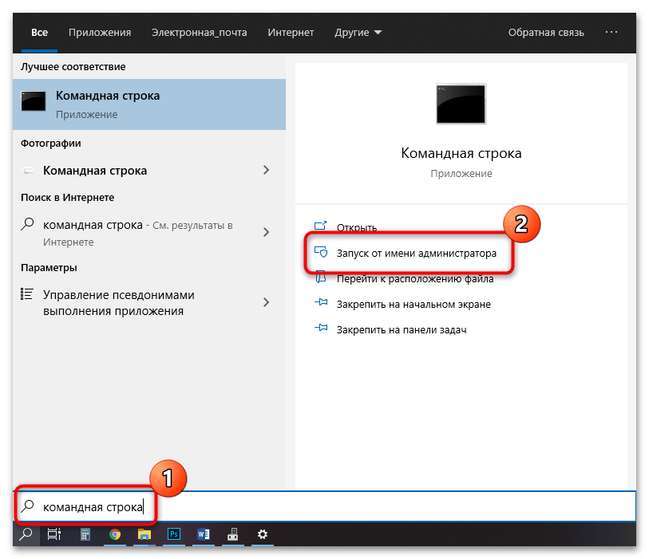Image resolution: width=649 pixels, height=559 pixels.
Task: Expand the web search result chevron
Action: (267, 232)
